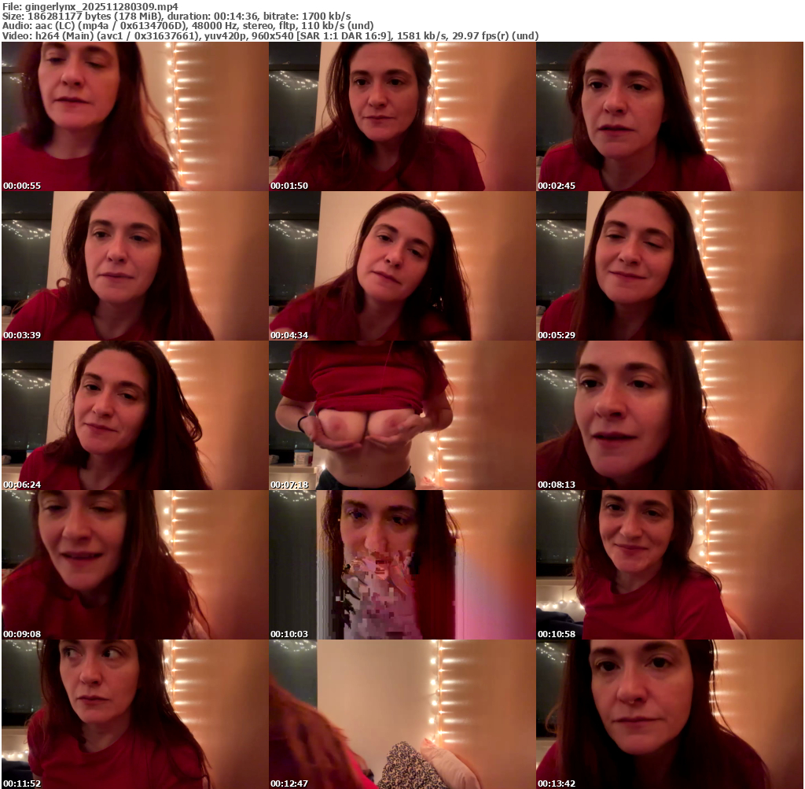Choose the thumbnail labeled 00:11:52
The height and width of the screenshot is (789, 805).
(134, 714)
